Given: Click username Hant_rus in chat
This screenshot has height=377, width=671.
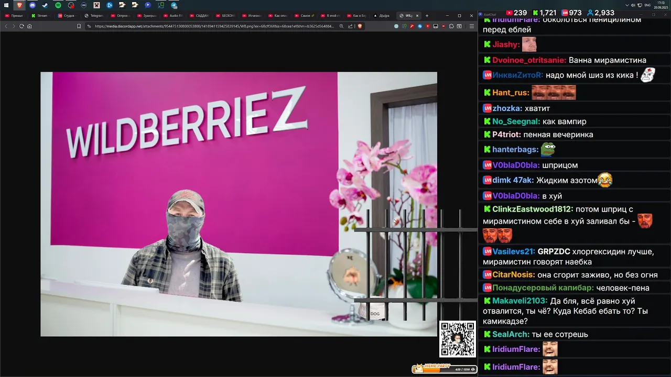Looking at the screenshot, I should coord(511,93).
